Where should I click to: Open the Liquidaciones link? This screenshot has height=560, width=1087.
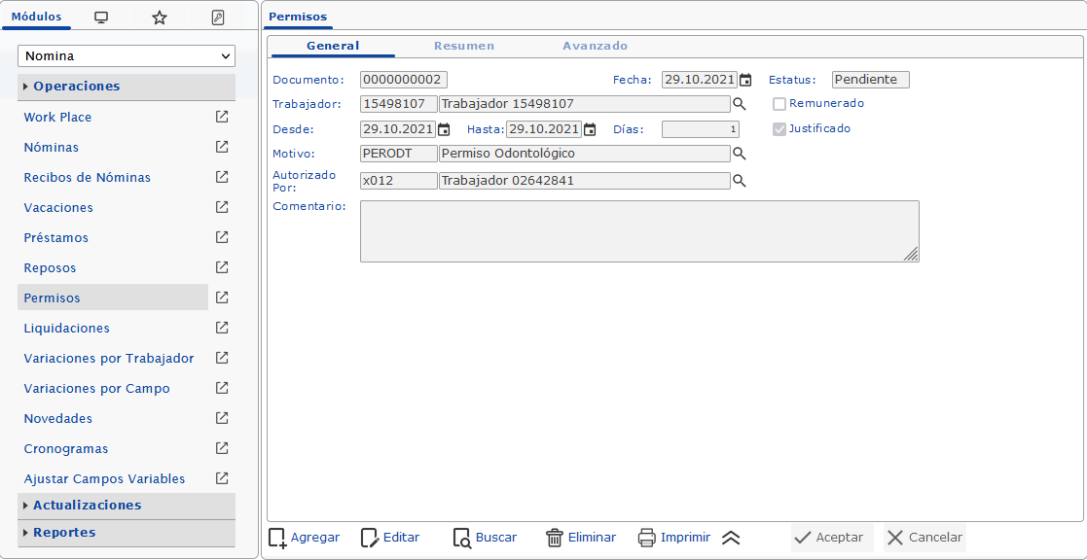point(66,328)
